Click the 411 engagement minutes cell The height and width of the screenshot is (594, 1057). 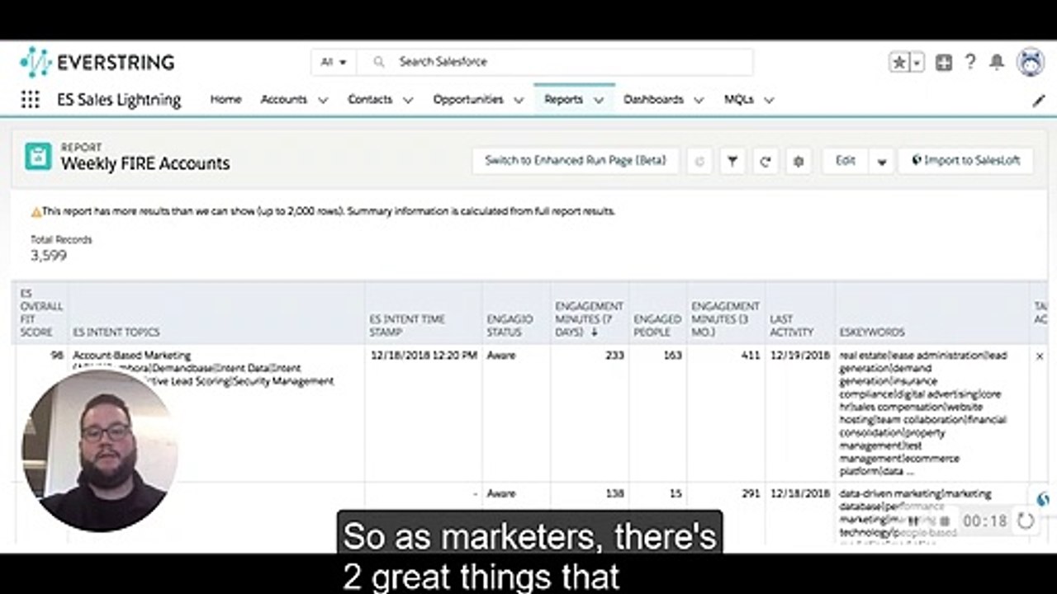(x=751, y=356)
